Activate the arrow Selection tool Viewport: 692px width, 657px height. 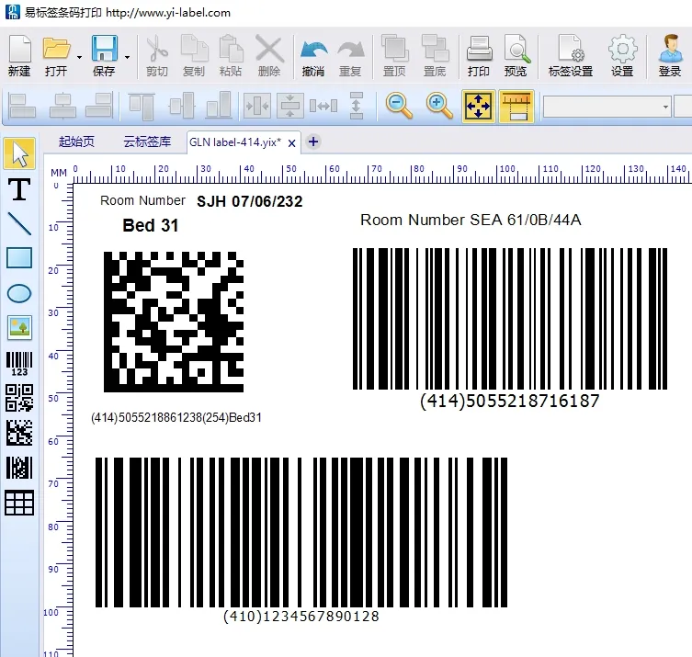coord(19,154)
